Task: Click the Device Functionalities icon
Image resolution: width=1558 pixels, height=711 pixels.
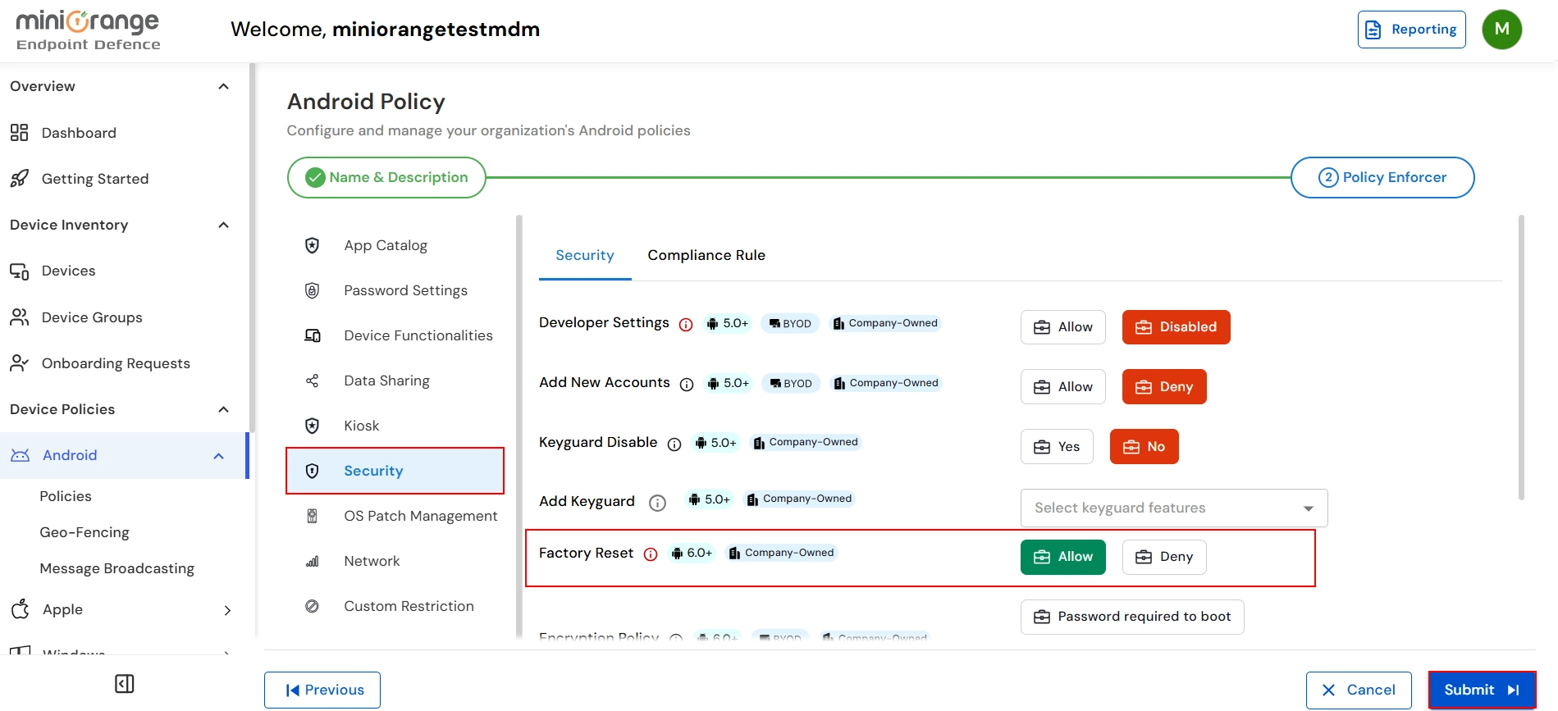Action: click(312, 335)
